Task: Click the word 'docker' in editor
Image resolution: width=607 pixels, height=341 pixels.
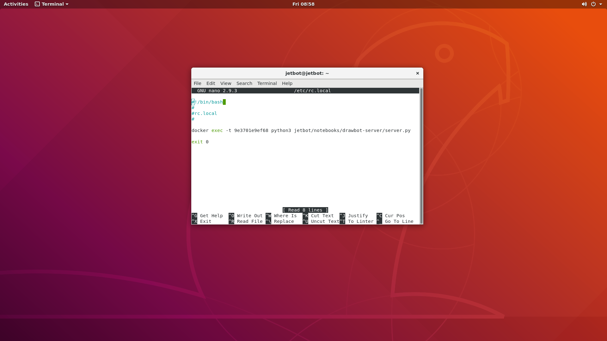Action: coord(200,130)
